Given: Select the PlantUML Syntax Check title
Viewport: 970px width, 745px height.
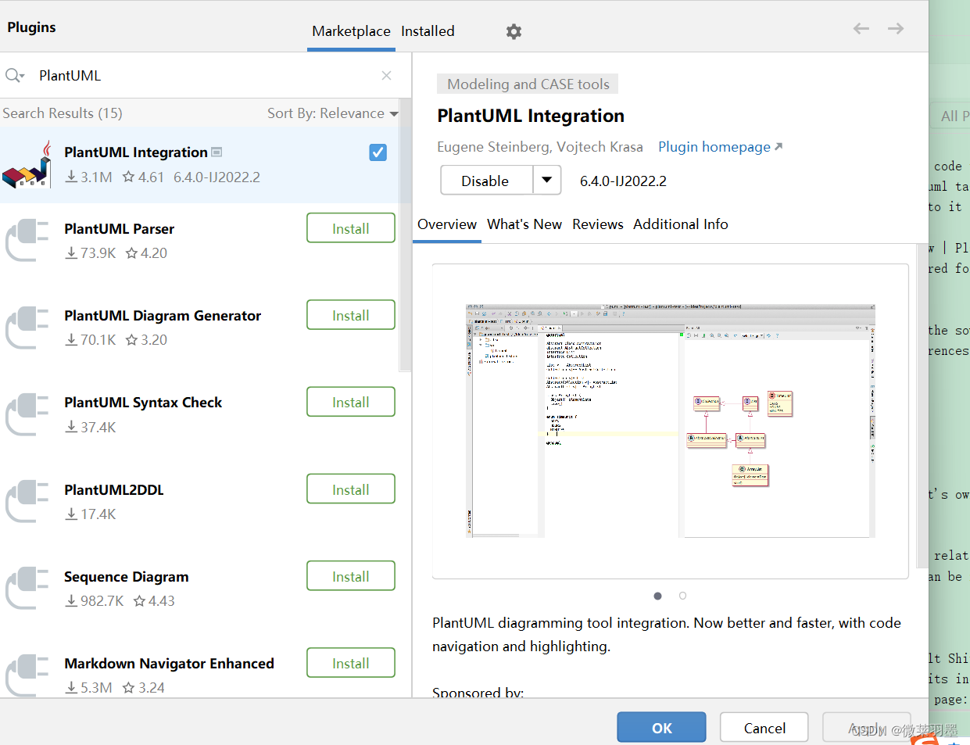Looking at the screenshot, I should [x=143, y=403].
